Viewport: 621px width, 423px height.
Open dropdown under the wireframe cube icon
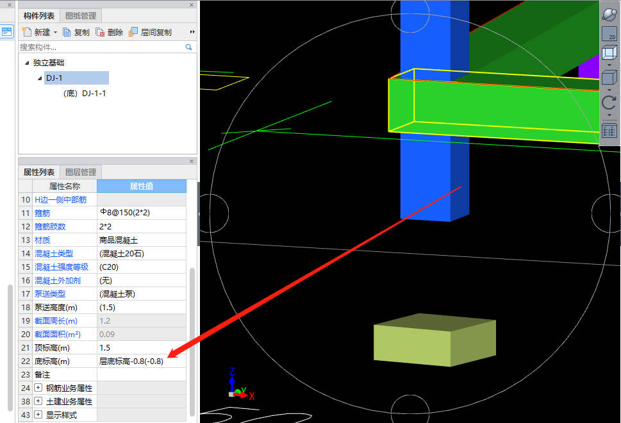609,65
